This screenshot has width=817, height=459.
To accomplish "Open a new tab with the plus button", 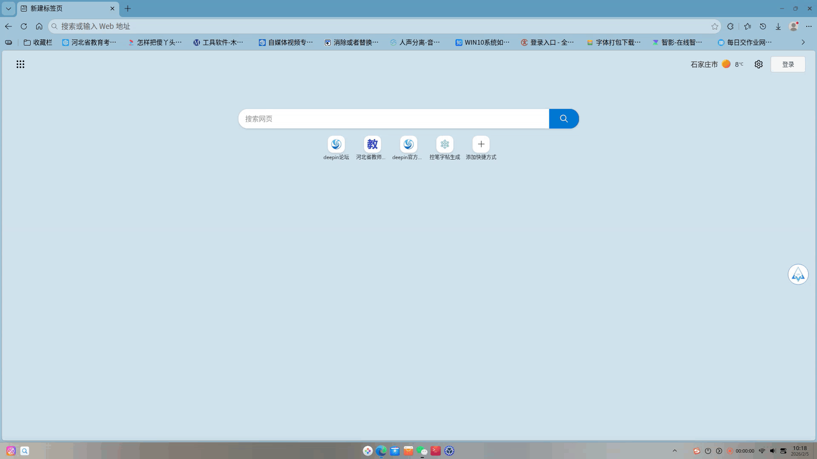I will [x=128, y=9].
